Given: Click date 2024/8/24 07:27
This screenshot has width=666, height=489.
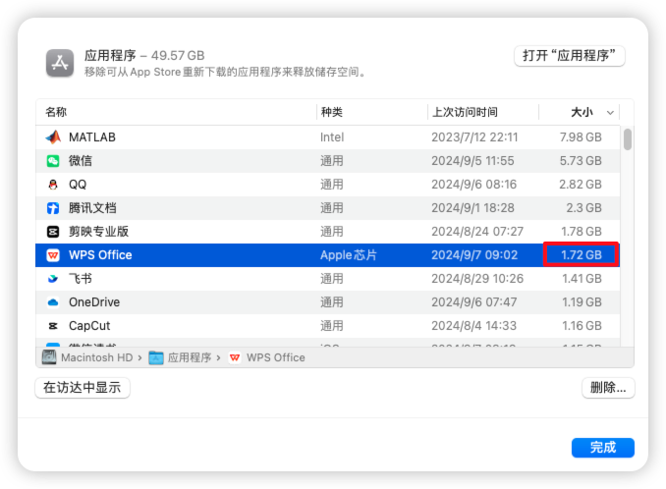Looking at the screenshot, I should pyautogui.click(x=477, y=232).
